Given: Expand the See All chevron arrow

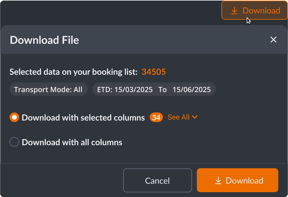Looking at the screenshot, I should (195, 117).
